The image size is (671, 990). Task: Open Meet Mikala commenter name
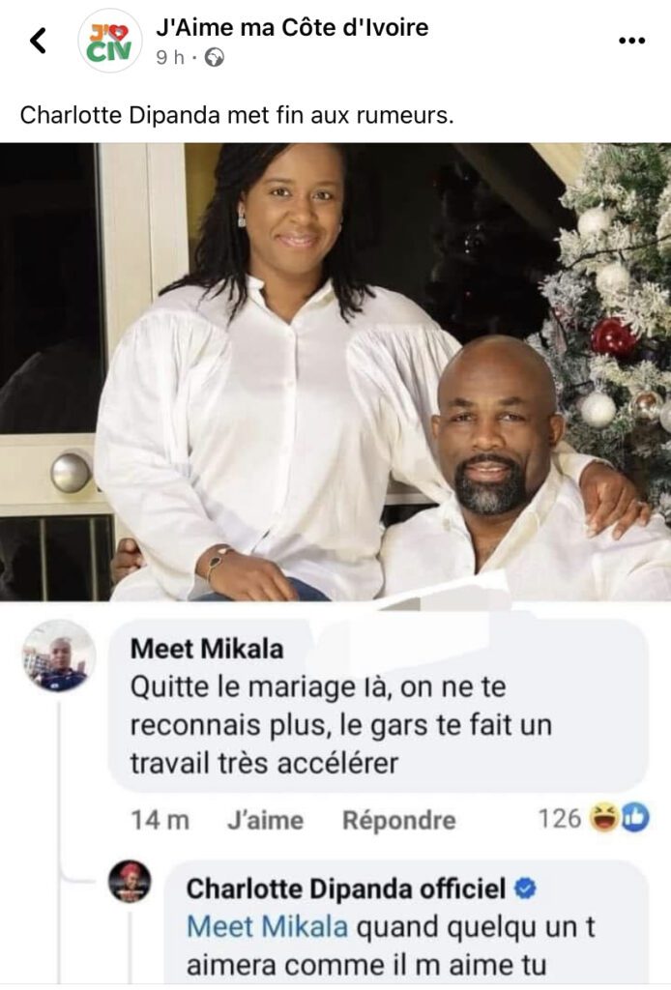(x=206, y=649)
